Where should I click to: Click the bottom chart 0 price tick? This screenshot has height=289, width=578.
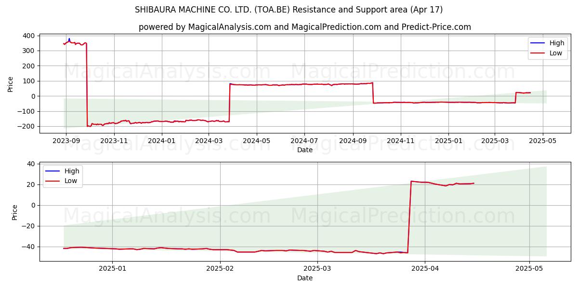33,205
